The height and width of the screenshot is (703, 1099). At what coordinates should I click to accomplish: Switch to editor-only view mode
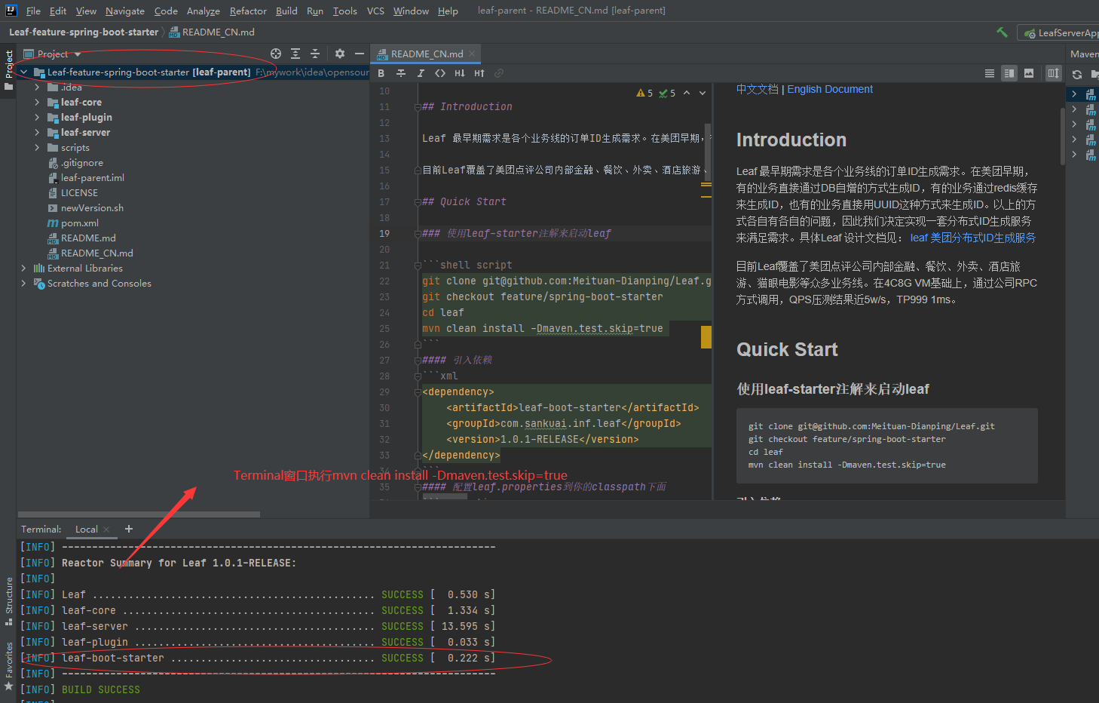tap(990, 73)
